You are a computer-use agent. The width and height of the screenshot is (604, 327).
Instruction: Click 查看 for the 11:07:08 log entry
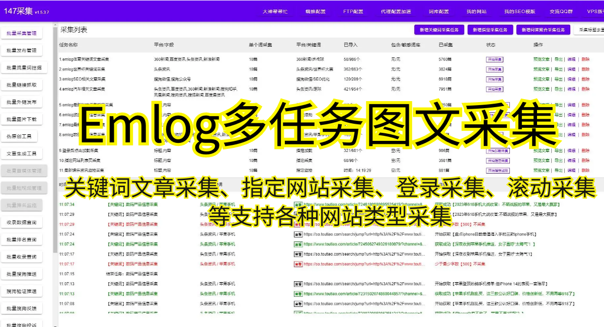tap(298, 304)
